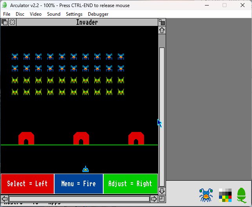Open the Settings menu

pos(74,14)
